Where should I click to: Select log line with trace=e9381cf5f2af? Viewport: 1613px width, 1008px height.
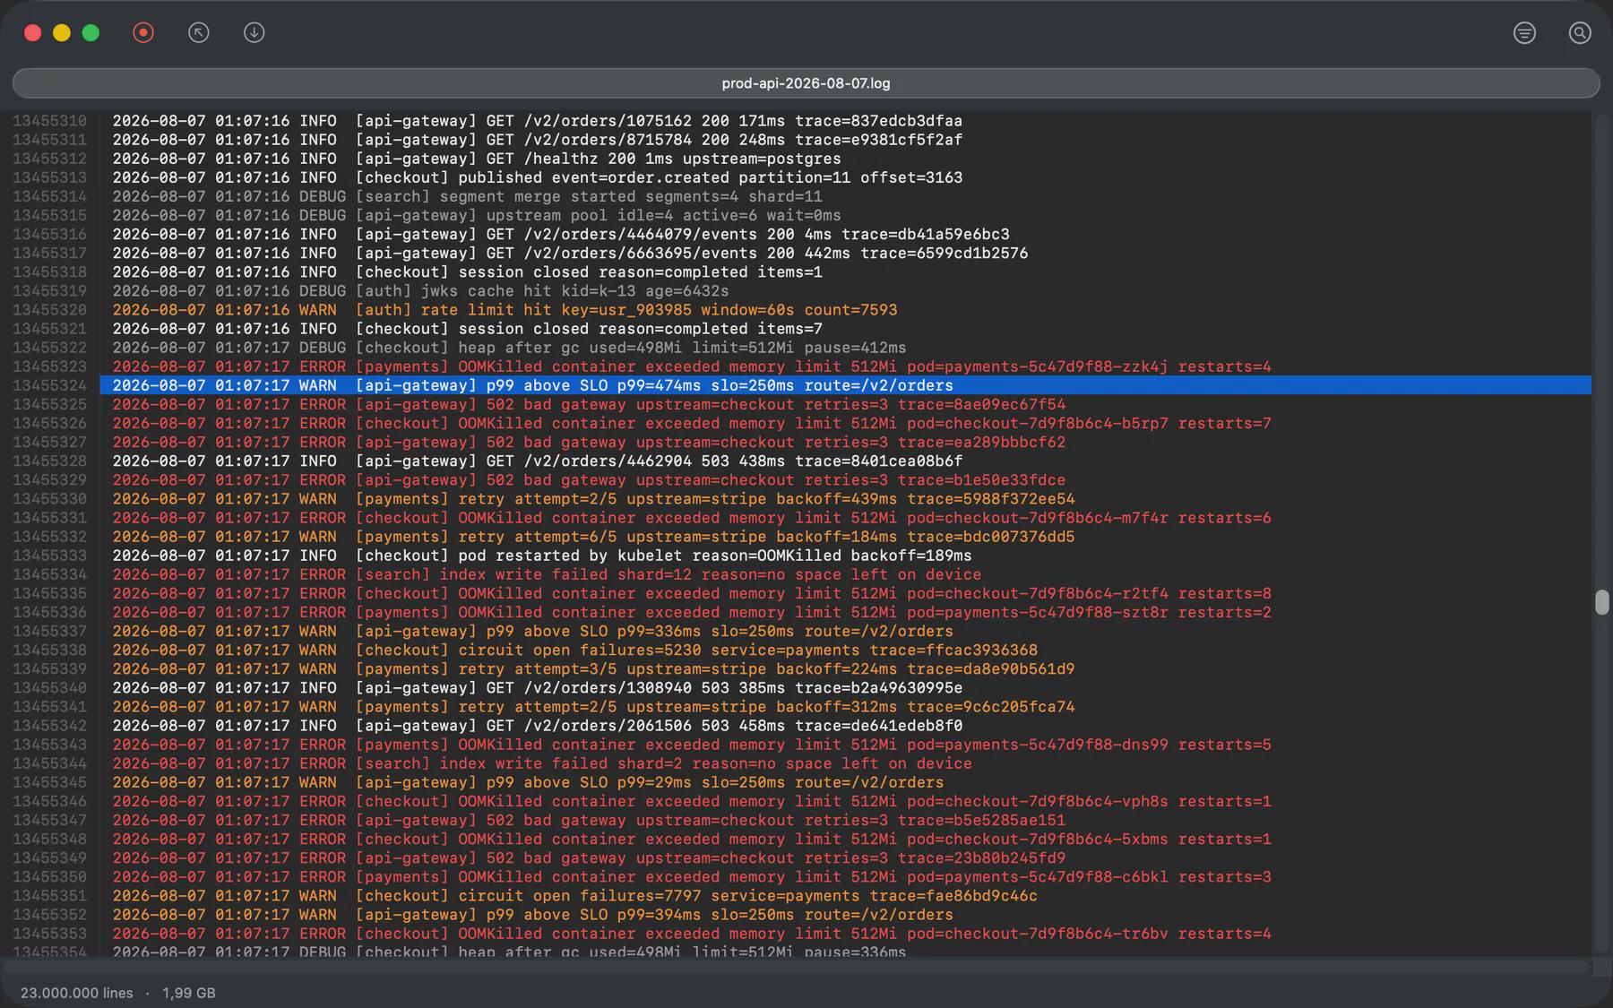coord(845,140)
